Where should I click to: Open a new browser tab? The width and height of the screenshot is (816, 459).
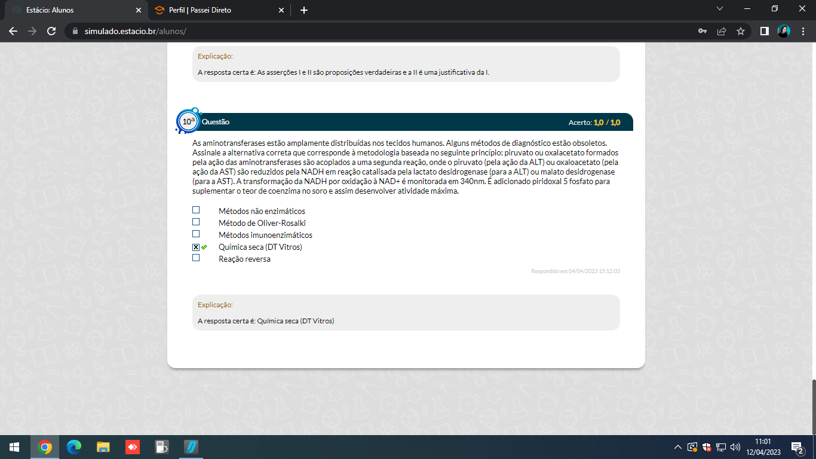tap(303, 10)
